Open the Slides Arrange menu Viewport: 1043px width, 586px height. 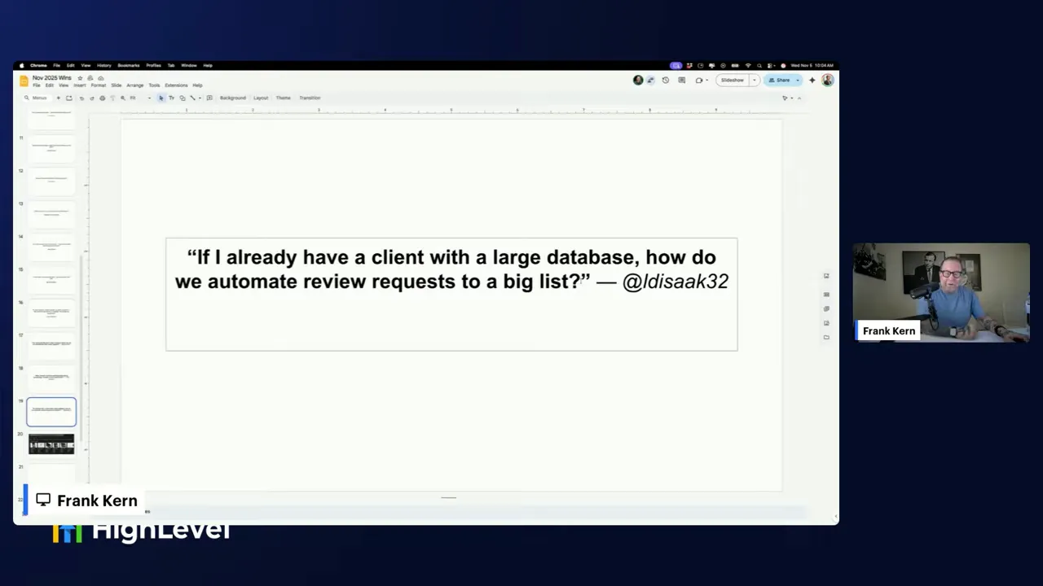[135, 85]
